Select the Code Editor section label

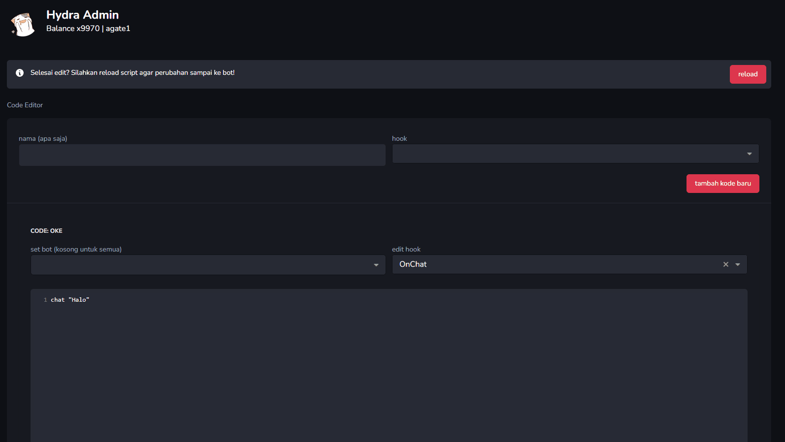(25, 105)
